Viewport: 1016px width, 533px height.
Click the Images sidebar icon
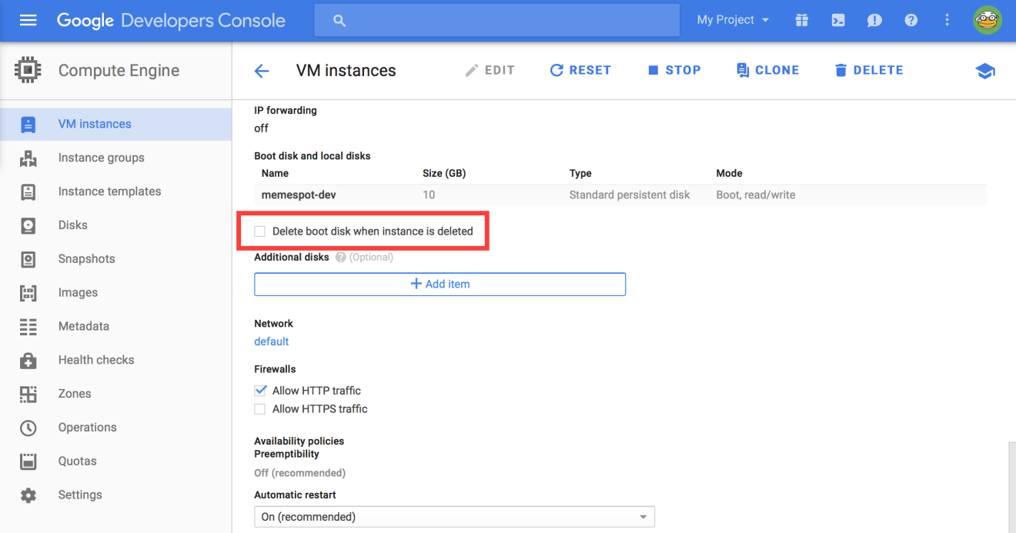tap(28, 292)
